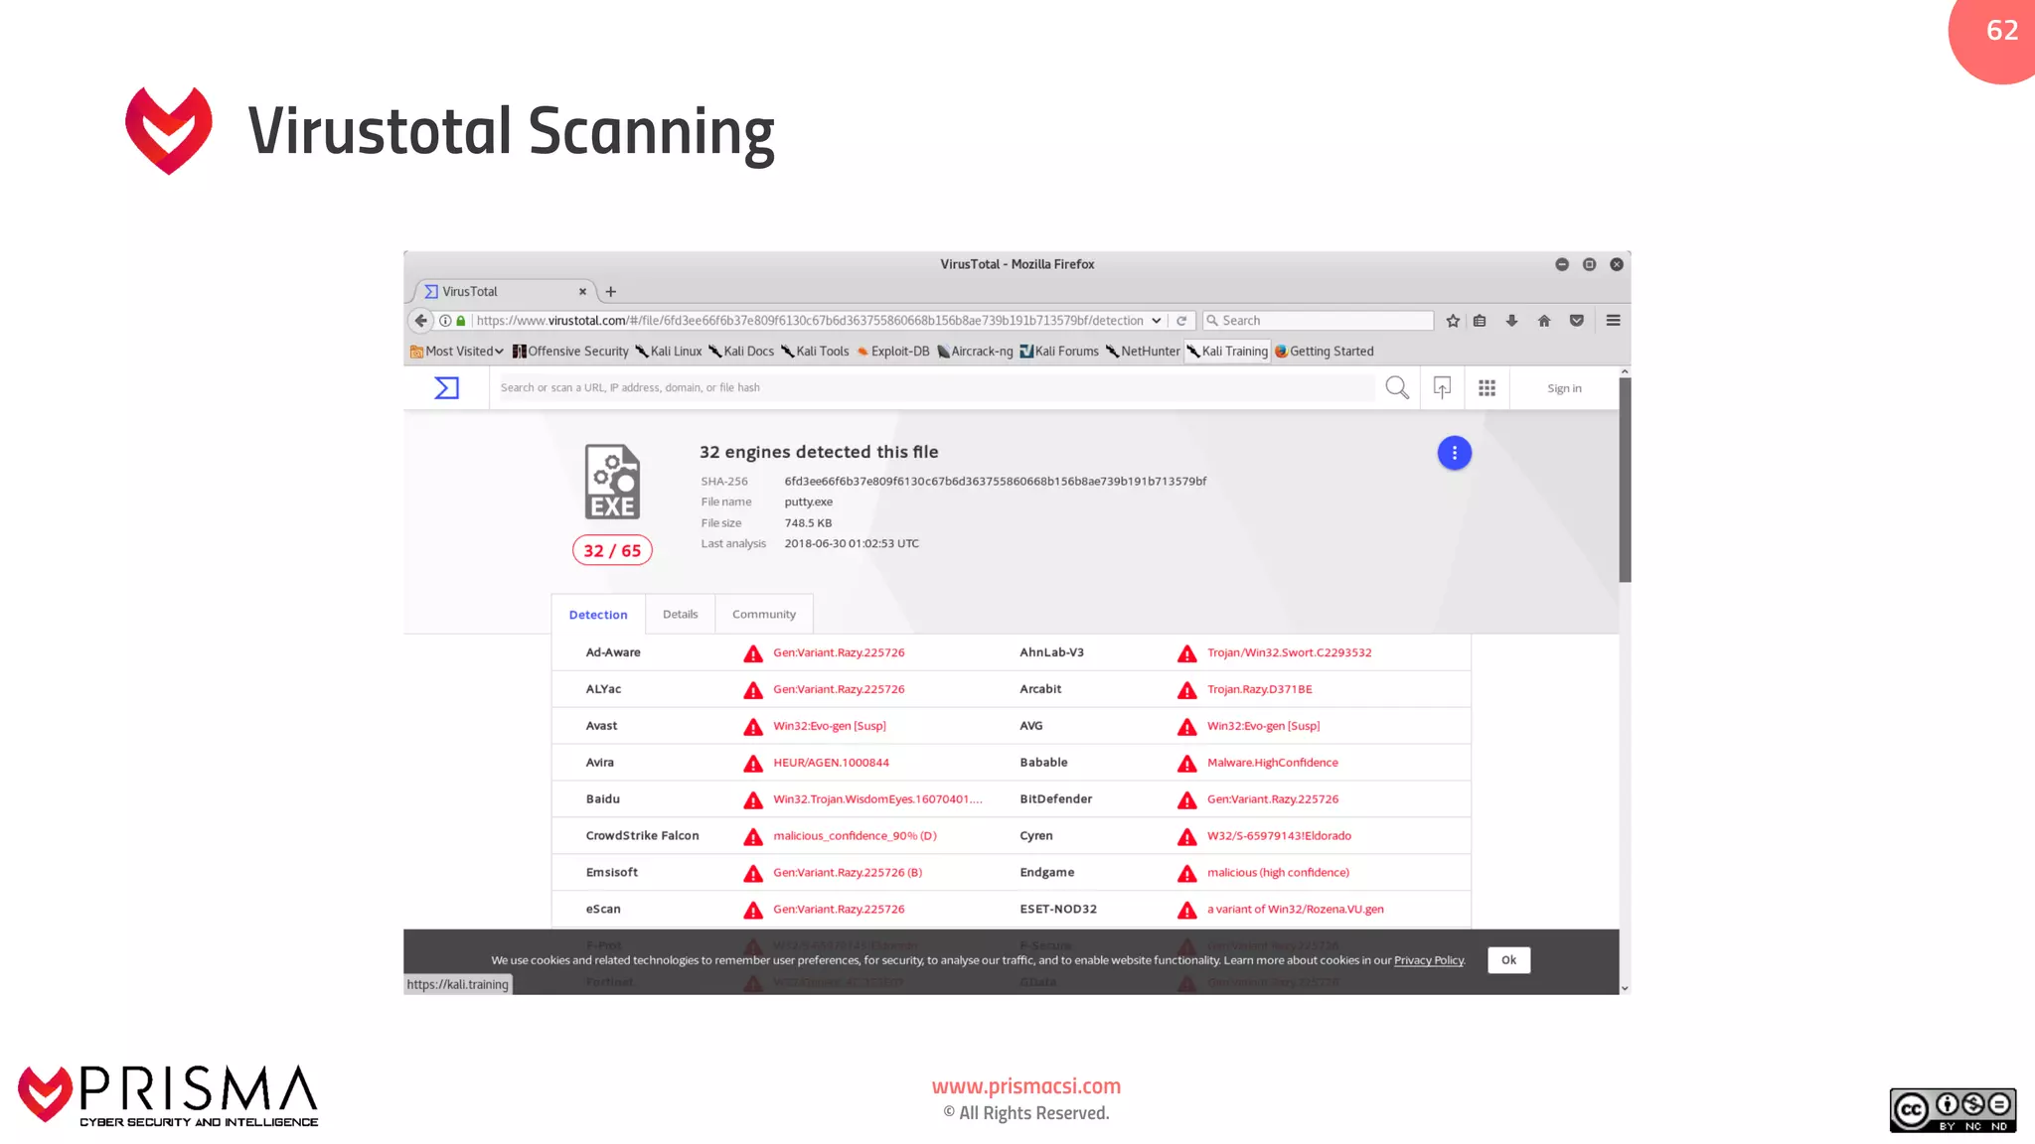Click the warning icon beside Ad-Aware result
The width and height of the screenshot is (2035, 1144).
pos(753,653)
